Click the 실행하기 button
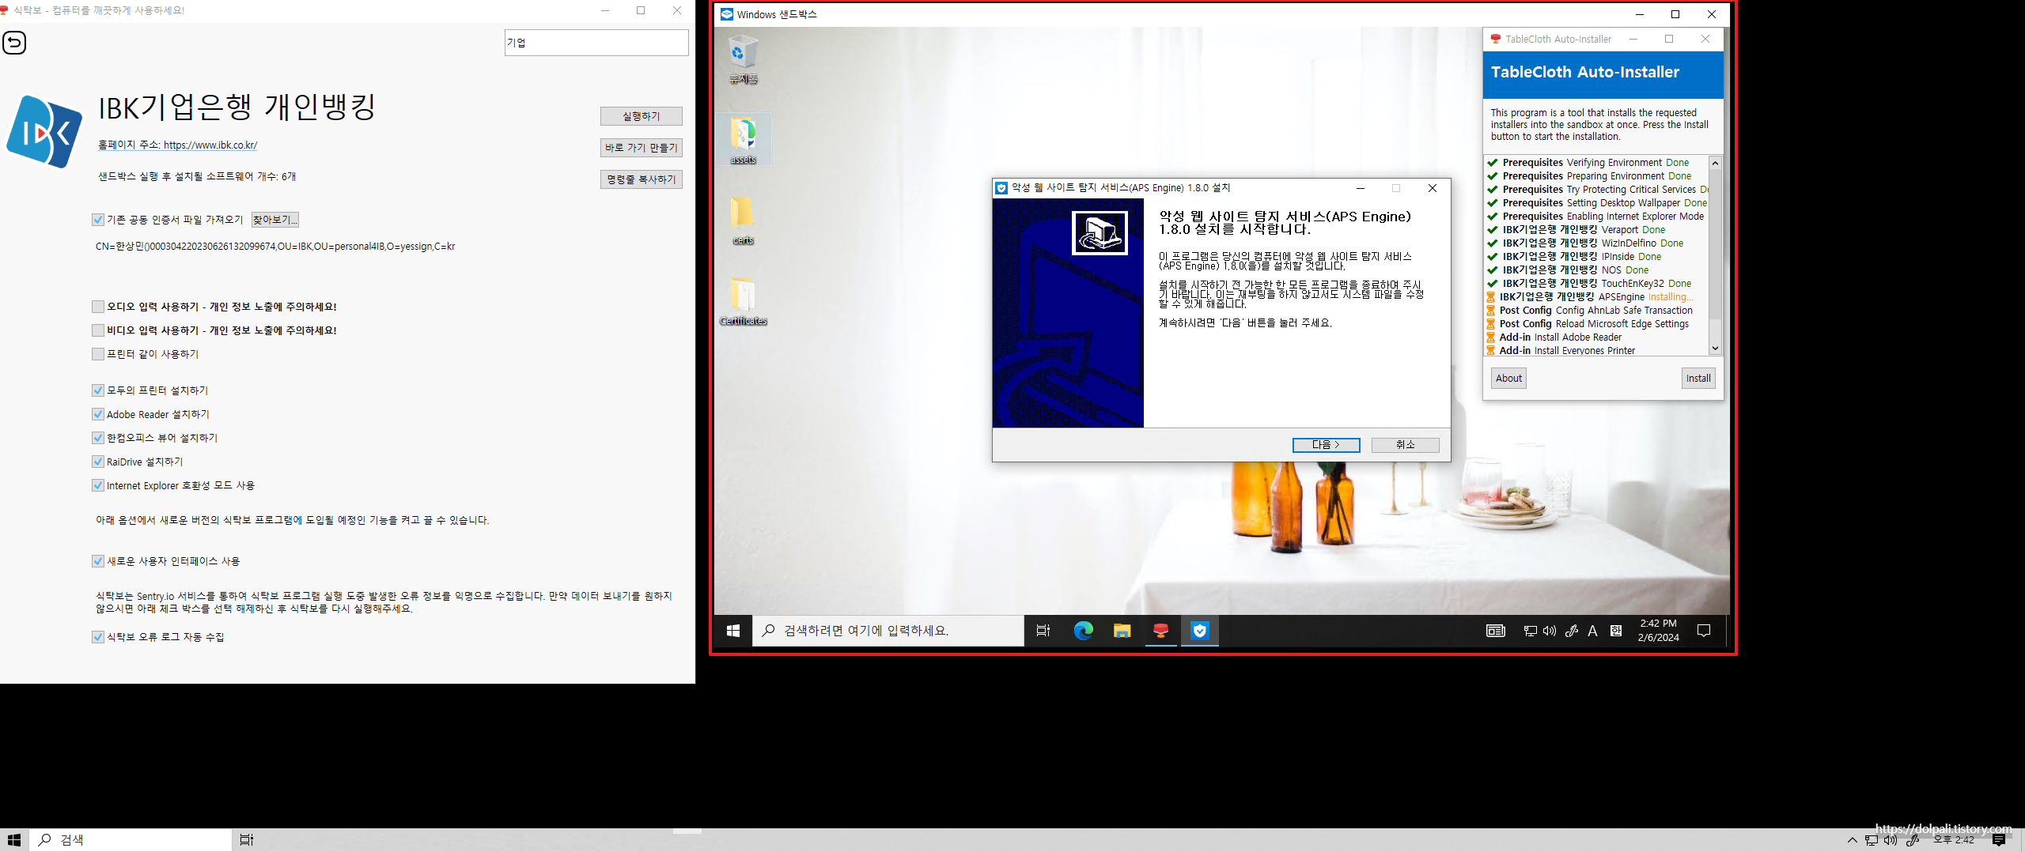Screen dimensions: 2025x852 641,116
